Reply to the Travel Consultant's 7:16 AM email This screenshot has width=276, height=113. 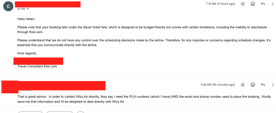(263, 4)
